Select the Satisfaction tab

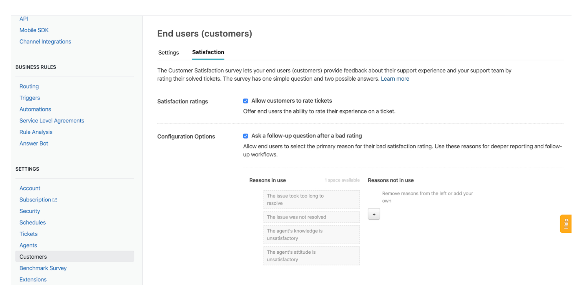click(x=208, y=52)
